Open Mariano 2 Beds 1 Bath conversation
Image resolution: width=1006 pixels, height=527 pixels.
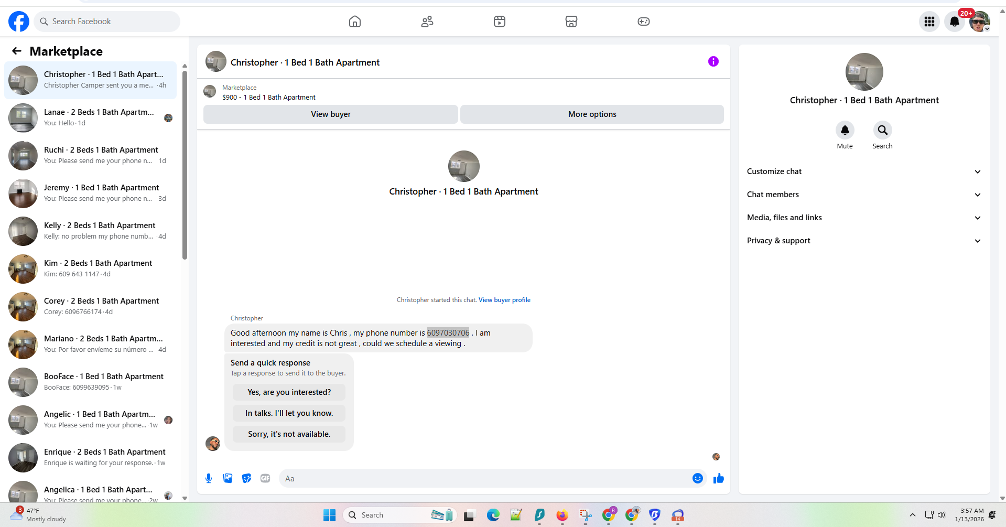90,344
